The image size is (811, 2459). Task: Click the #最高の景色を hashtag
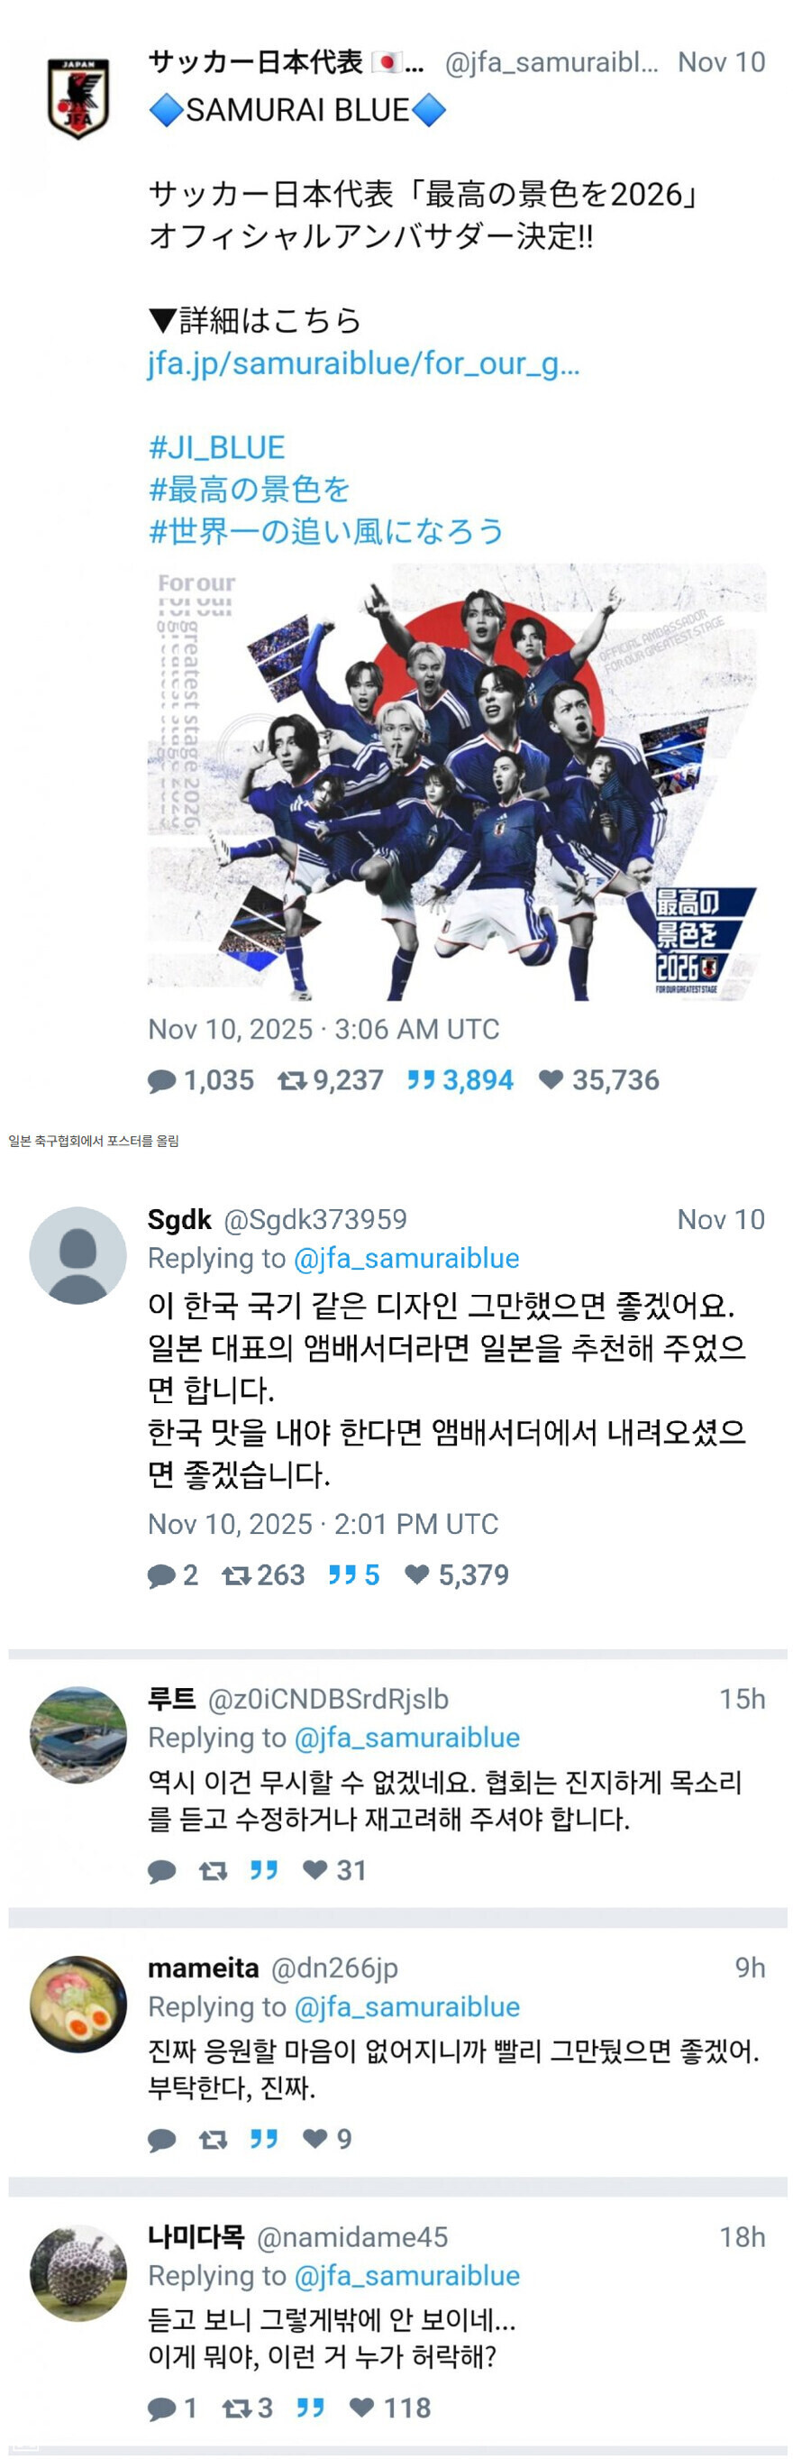(x=249, y=490)
